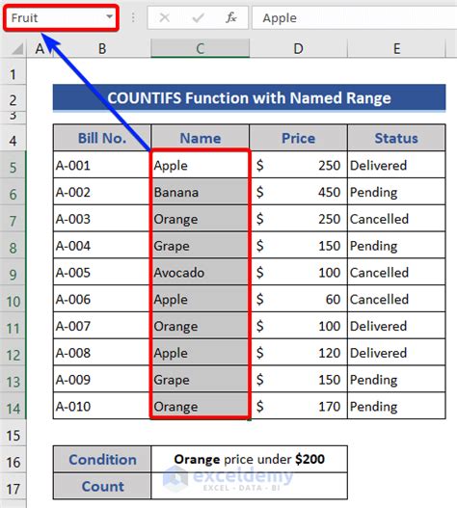
Task: Select the price cell showing 450
Action: (x=298, y=192)
